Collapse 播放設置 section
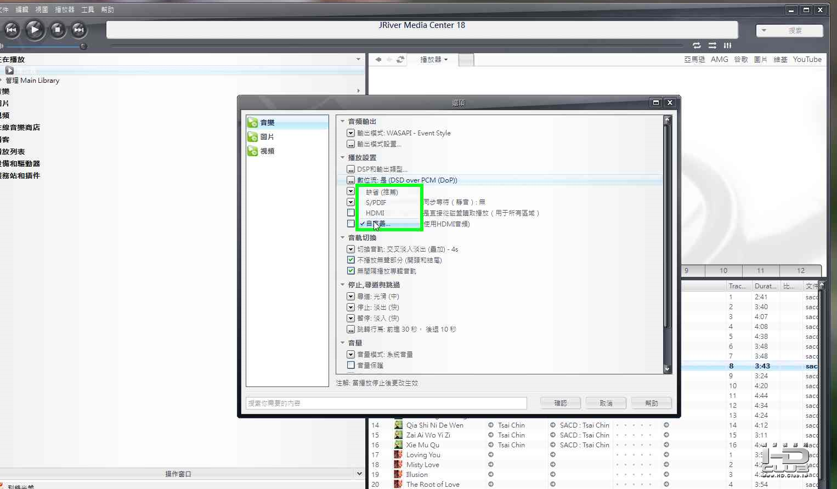 point(342,157)
